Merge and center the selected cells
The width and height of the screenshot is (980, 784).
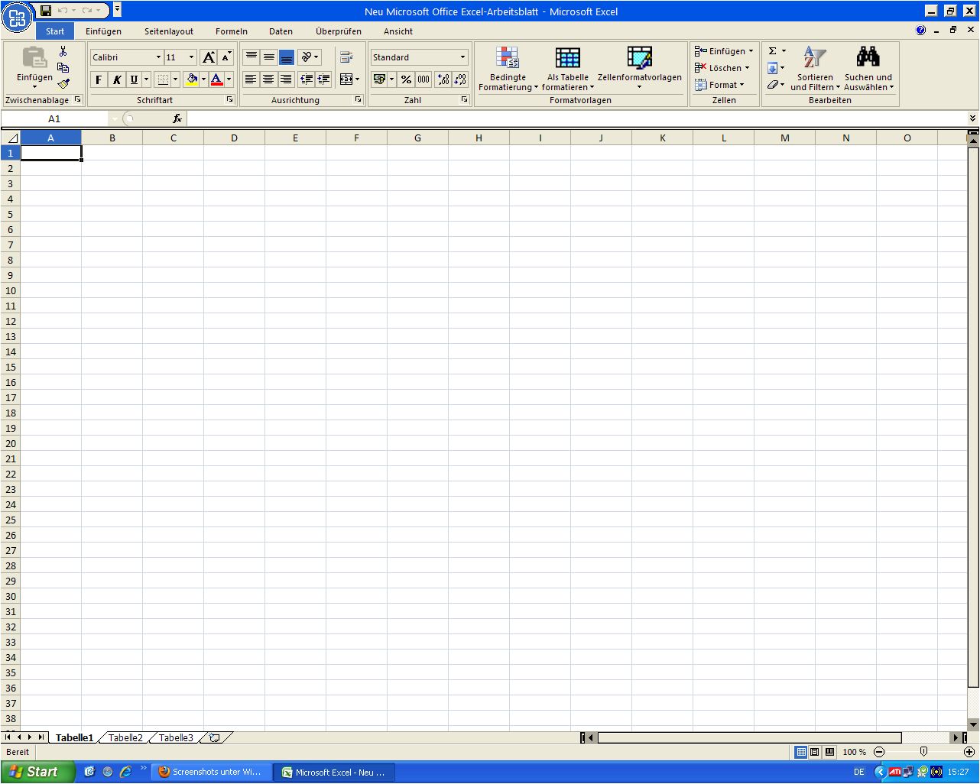[x=346, y=79]
